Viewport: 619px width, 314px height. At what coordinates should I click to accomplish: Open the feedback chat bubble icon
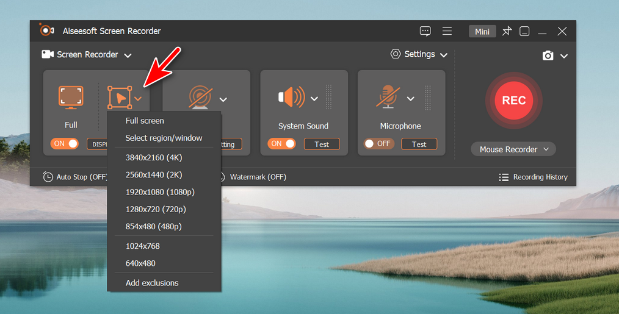425,32
